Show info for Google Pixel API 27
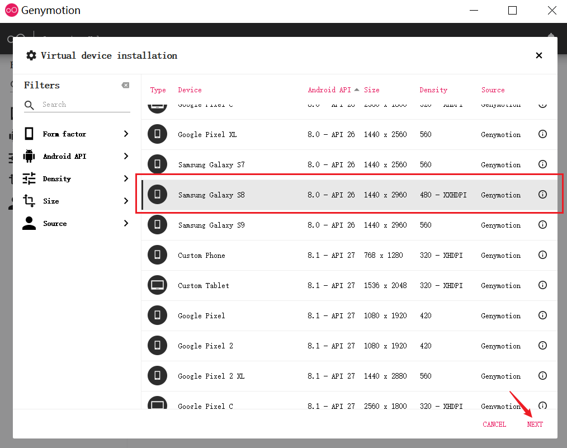 point(542,315)
